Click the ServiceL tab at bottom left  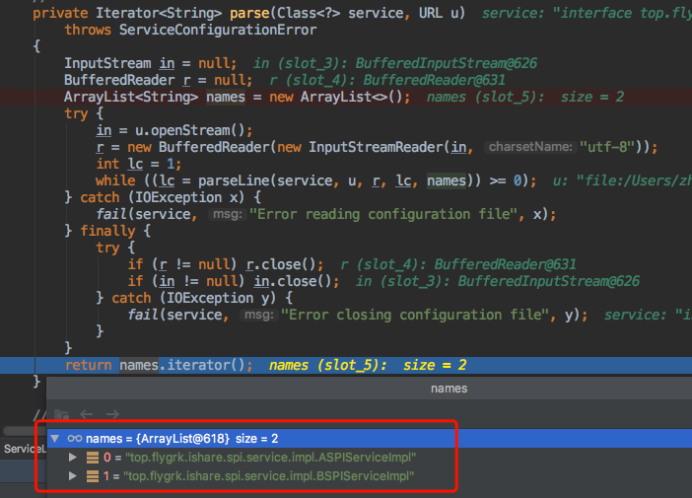tap(25, 449)
